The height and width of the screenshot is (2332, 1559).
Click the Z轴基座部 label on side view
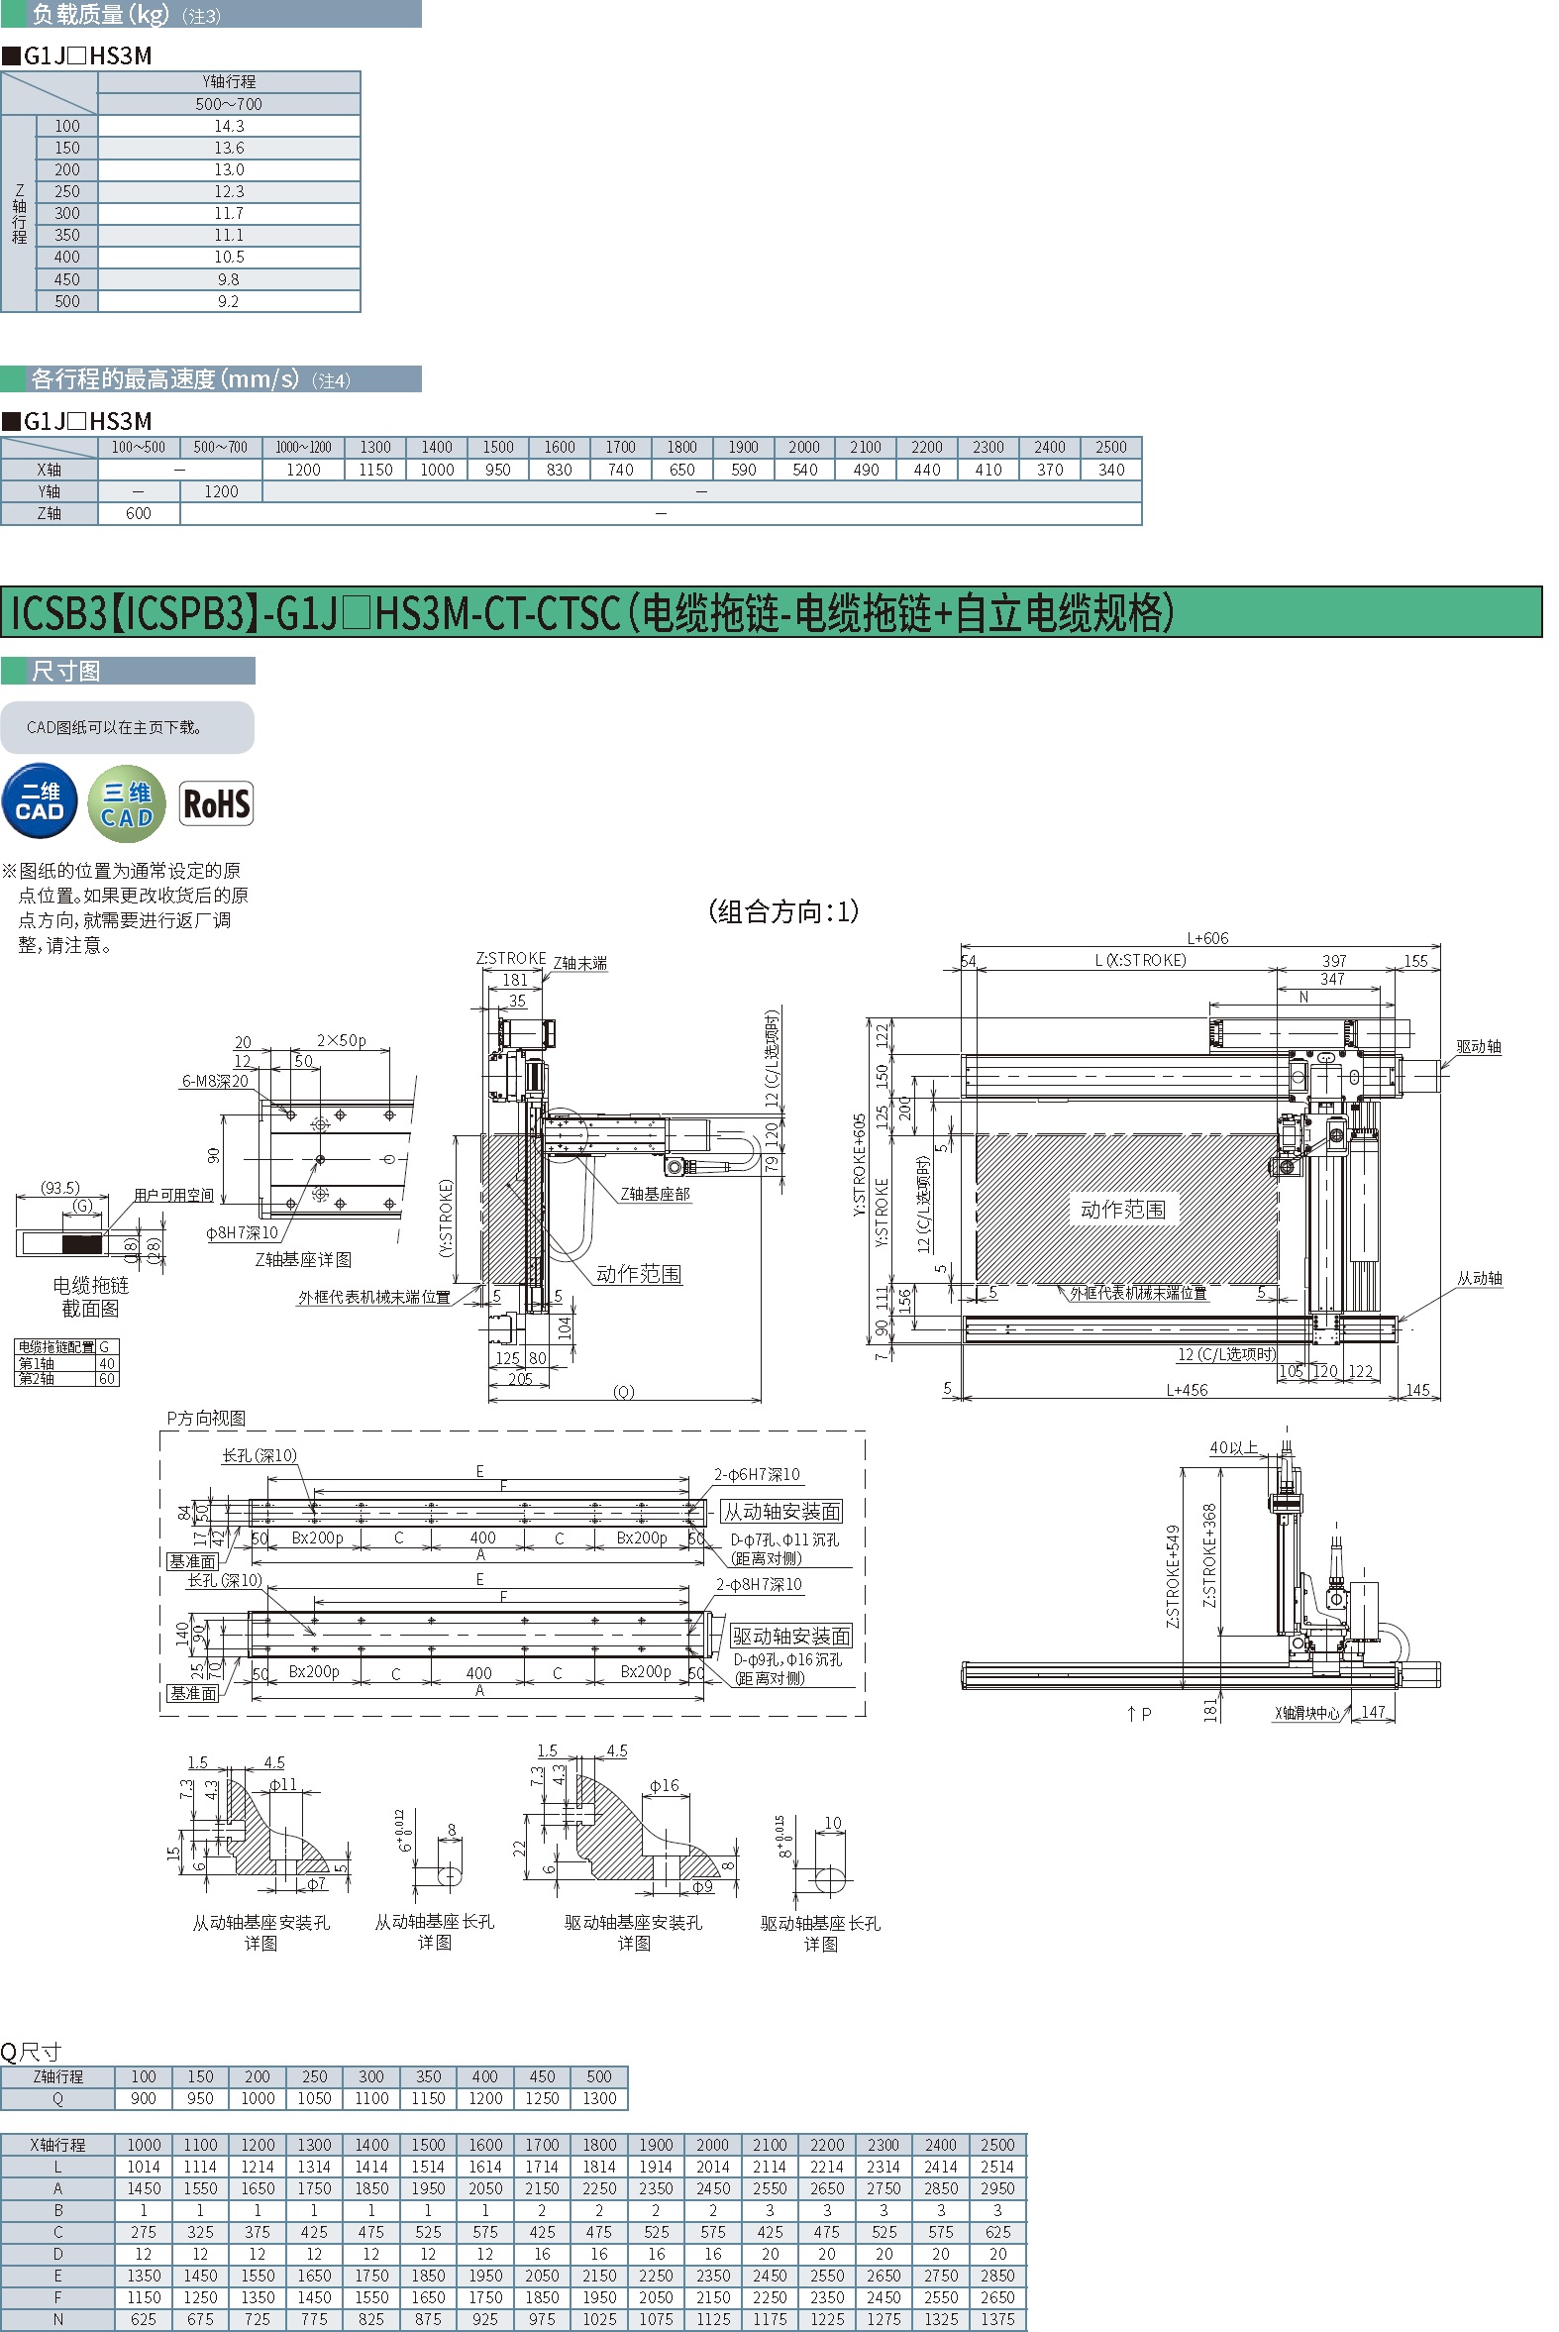[656, 1194]
